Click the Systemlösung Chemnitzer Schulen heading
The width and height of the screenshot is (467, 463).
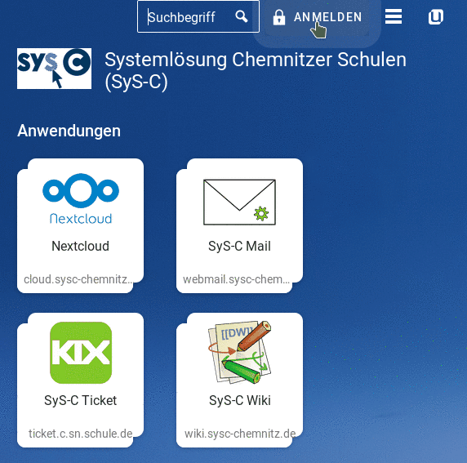(256, 71)
